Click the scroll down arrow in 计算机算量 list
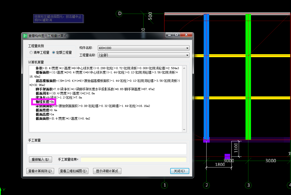 click(184, 130)
